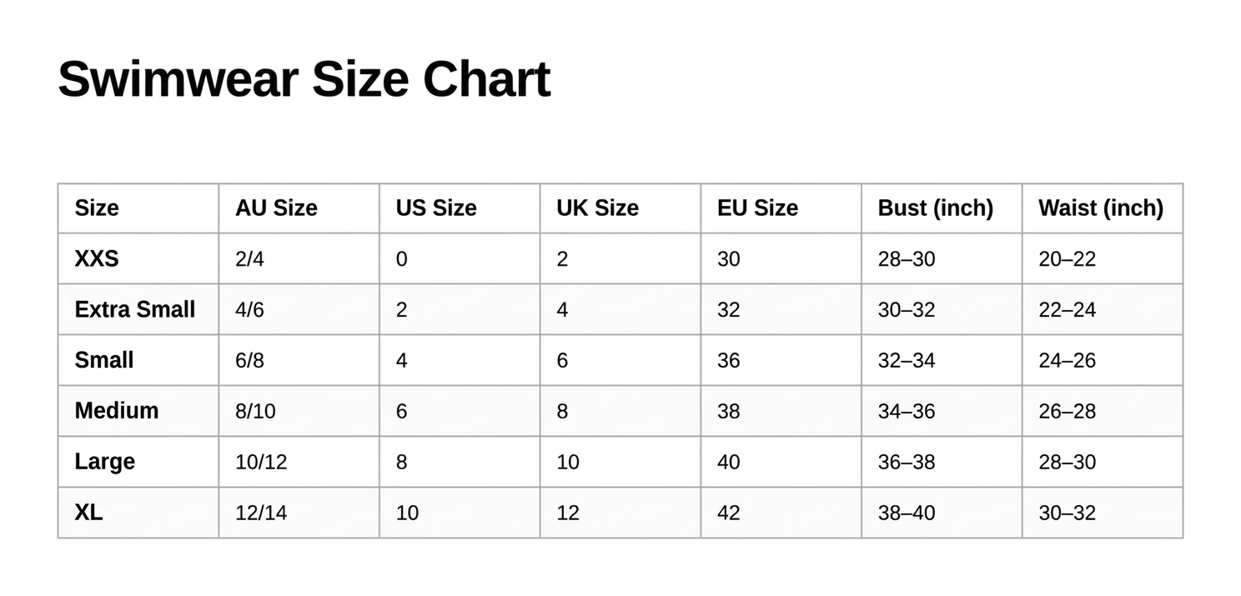Click the AU size 8/10 cell
Viewport: 1241px width, 596px height.
point(255,412)
